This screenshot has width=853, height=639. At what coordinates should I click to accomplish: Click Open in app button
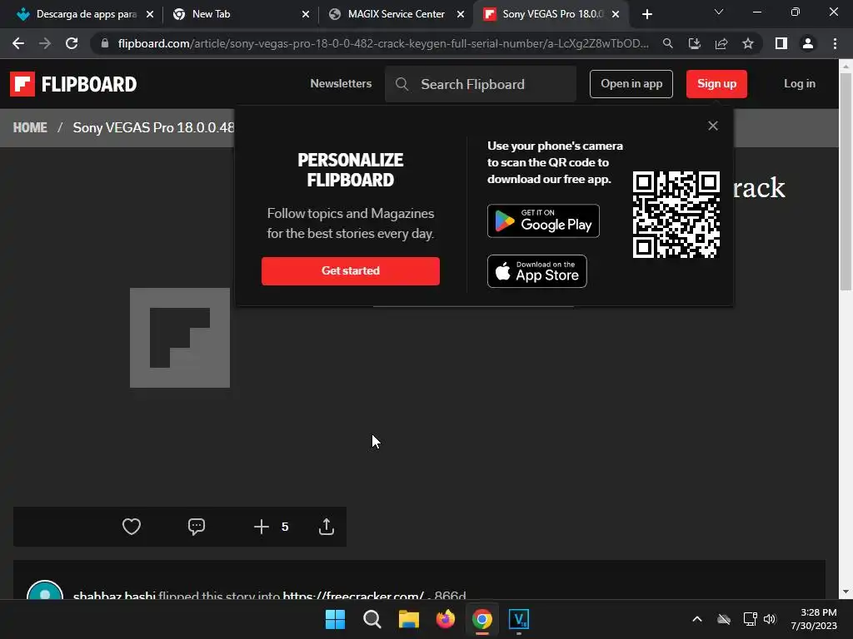631,84
